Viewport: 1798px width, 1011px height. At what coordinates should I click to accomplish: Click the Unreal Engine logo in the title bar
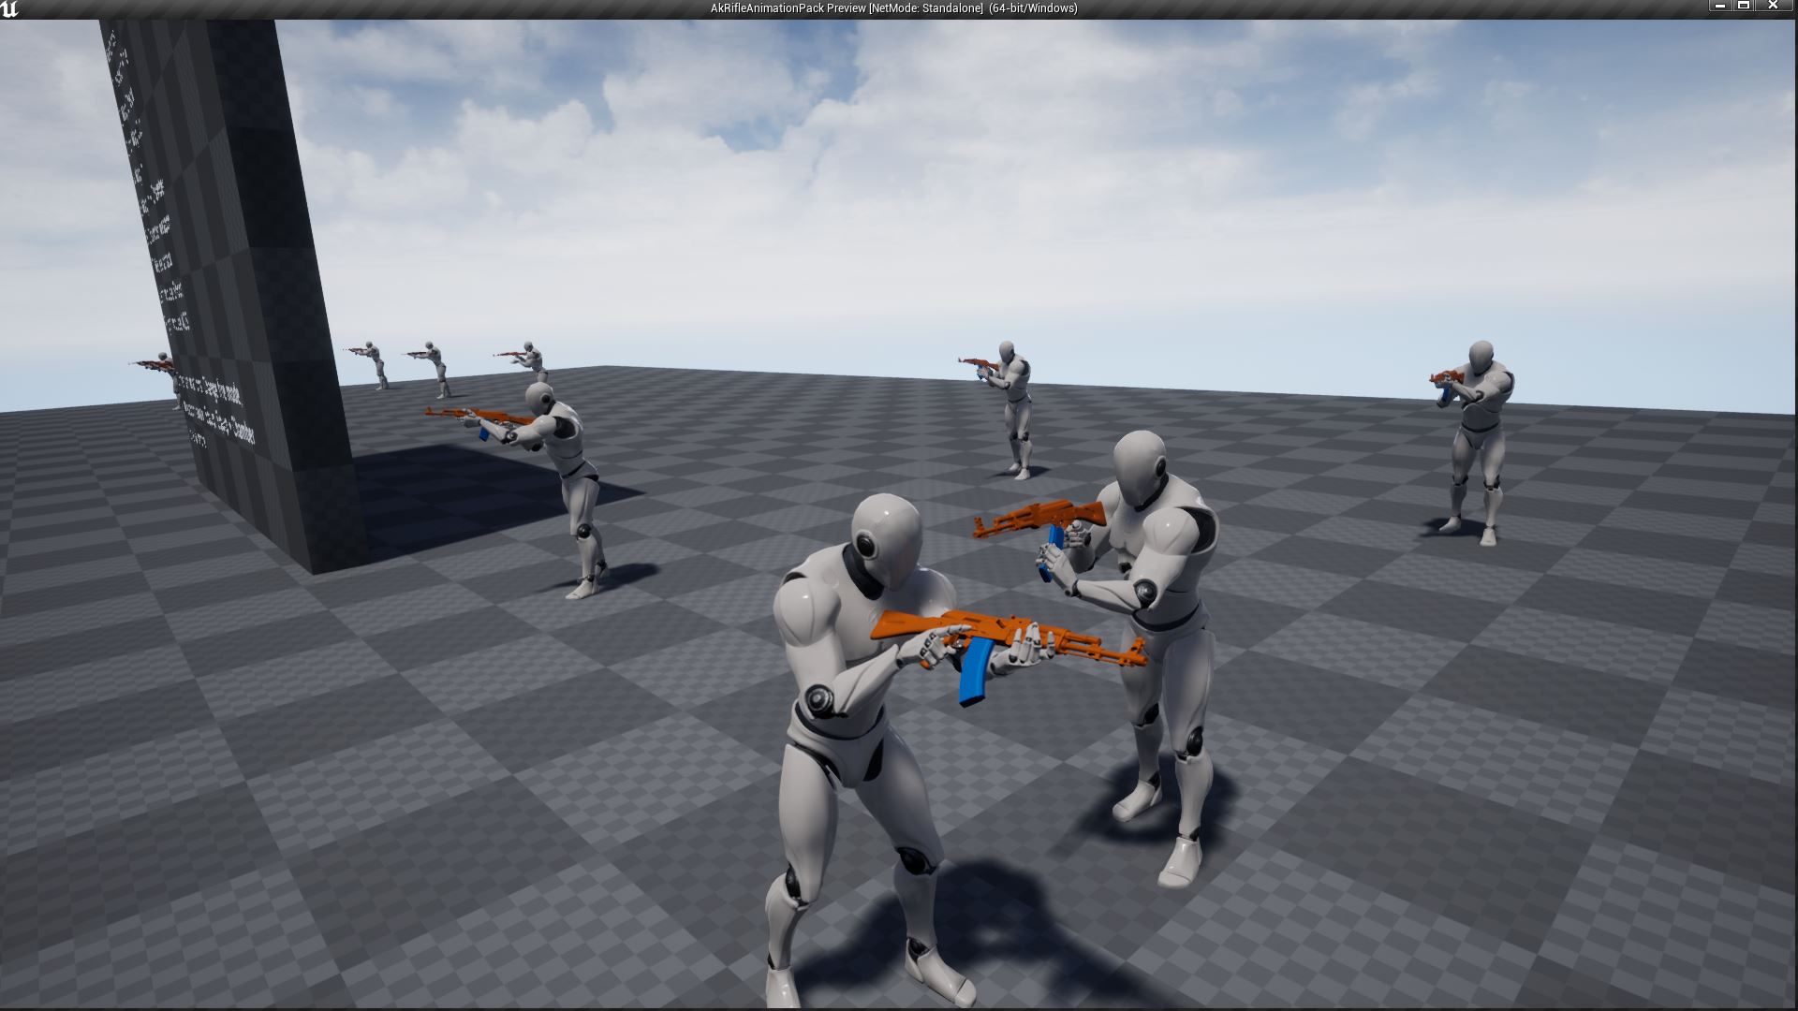coord(9,8)
